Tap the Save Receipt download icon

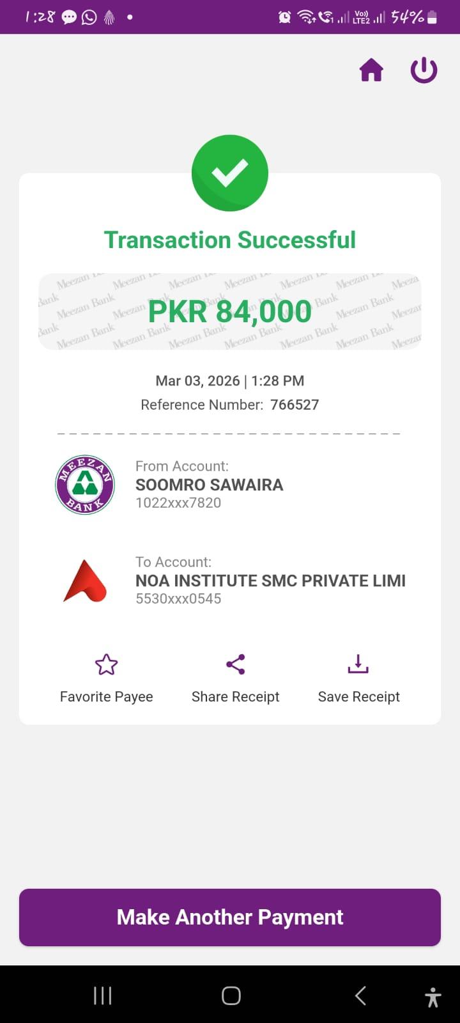358,664
